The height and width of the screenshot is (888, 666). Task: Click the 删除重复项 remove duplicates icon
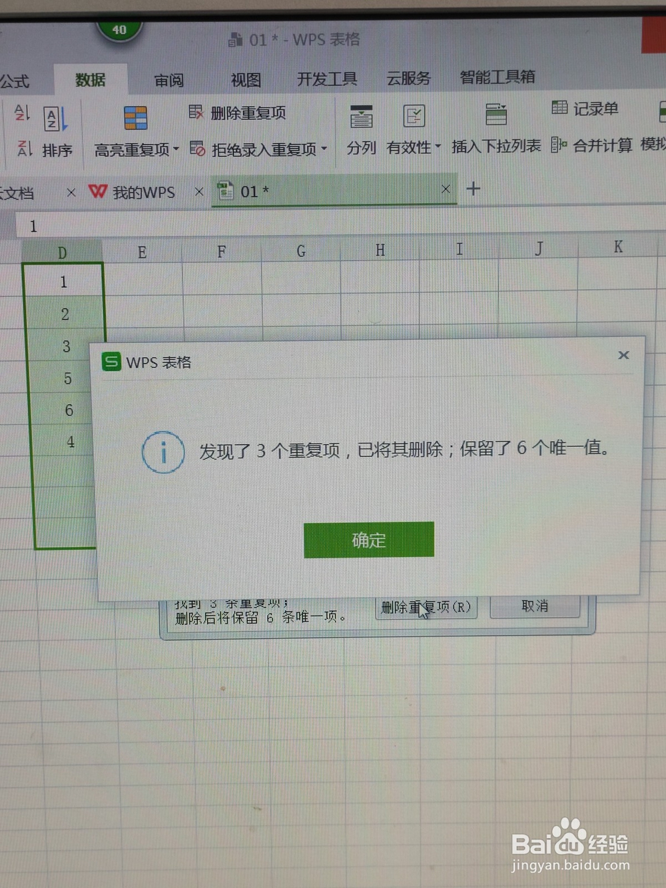196,112
